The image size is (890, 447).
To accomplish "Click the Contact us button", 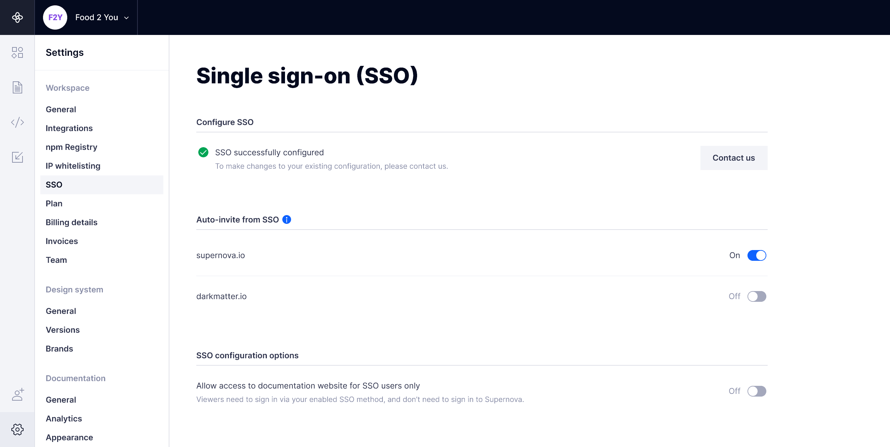I will point(733,158).
